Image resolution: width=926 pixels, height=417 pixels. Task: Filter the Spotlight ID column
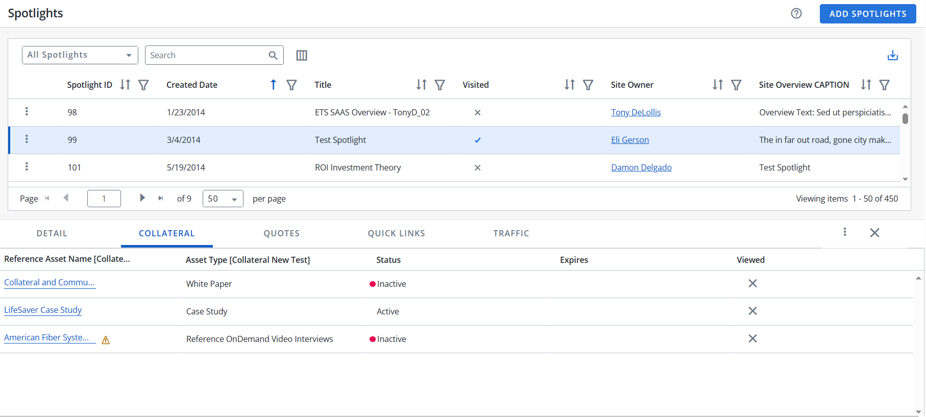tap(143, 85)
